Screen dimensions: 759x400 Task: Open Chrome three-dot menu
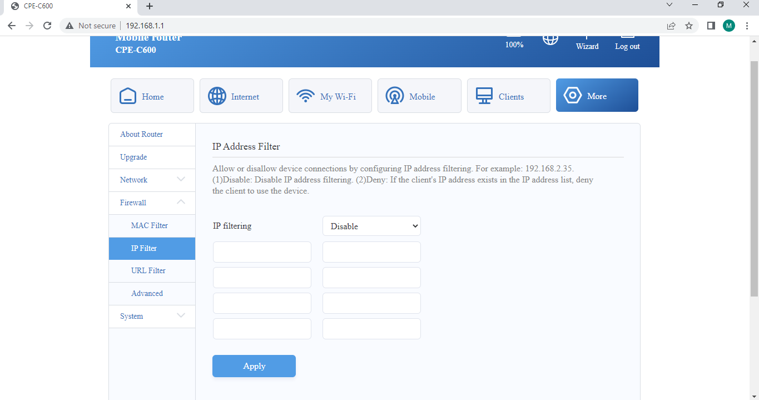[x=747, y=26]
